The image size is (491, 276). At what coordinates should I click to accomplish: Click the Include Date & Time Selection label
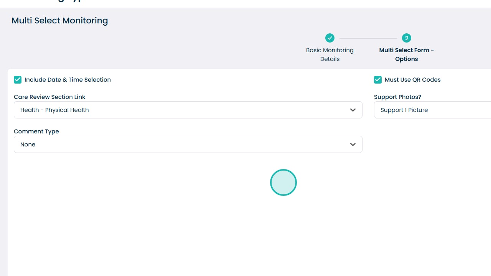click(68, 80)
